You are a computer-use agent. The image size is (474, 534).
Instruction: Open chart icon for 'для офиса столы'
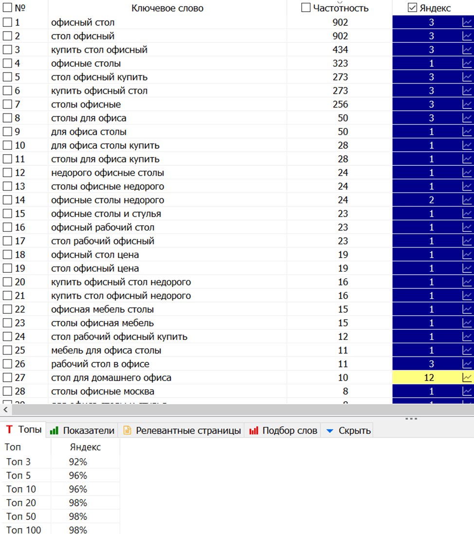(467, 131)
